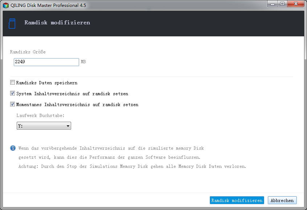Click into the Ramdisks Größe size field
The height and width of the screenshot is (210, 307).
tap(46, 62)
